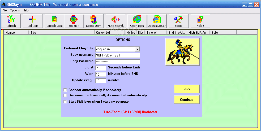Click the BidSlayer title bar app icon
This screenshot has height=131, width=261.
(4, 5)
